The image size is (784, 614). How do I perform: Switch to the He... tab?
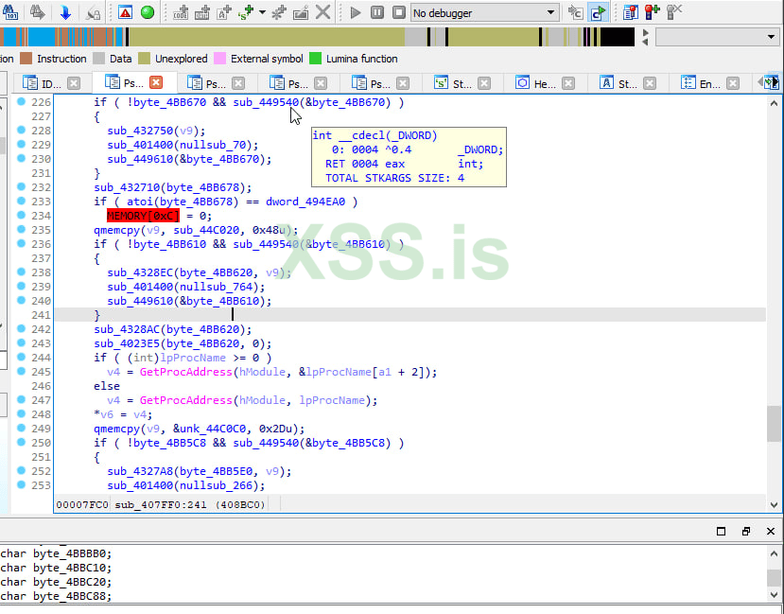(x=545, y=83)
